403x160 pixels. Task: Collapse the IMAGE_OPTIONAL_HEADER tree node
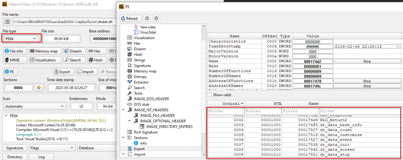[130, 121]
